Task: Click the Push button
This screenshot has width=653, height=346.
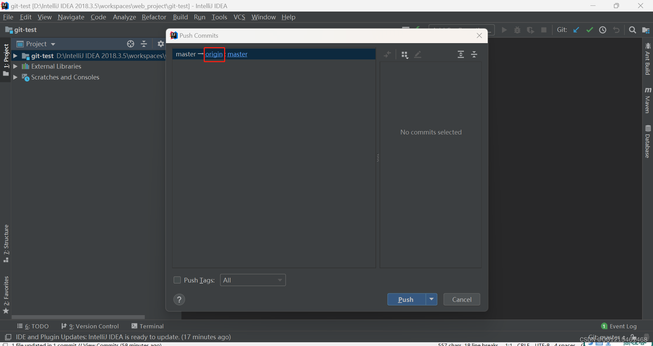Action: (406, 299)
